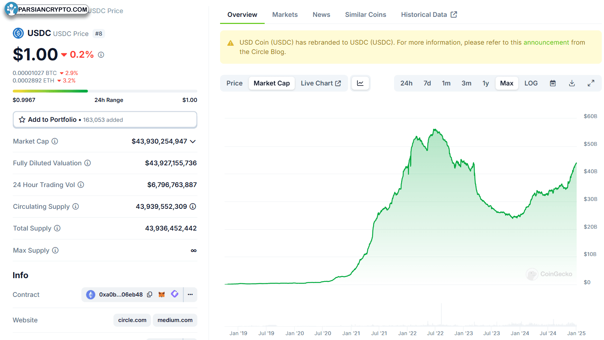Switch chart to Price view
This screenshot has width=604, height=340.
pyautogui.click(x=234, y=83)
